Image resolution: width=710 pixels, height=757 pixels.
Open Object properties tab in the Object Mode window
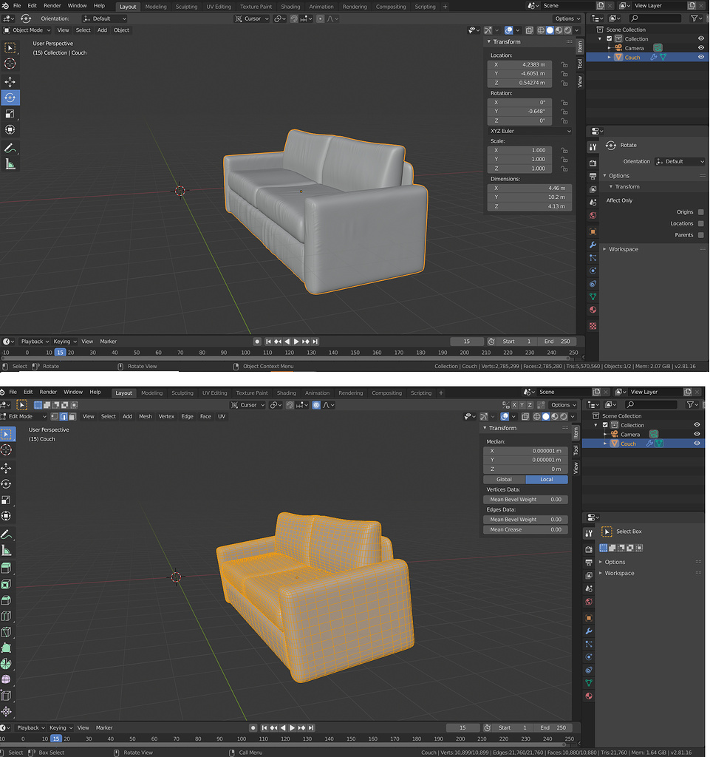tap(593, 231)
